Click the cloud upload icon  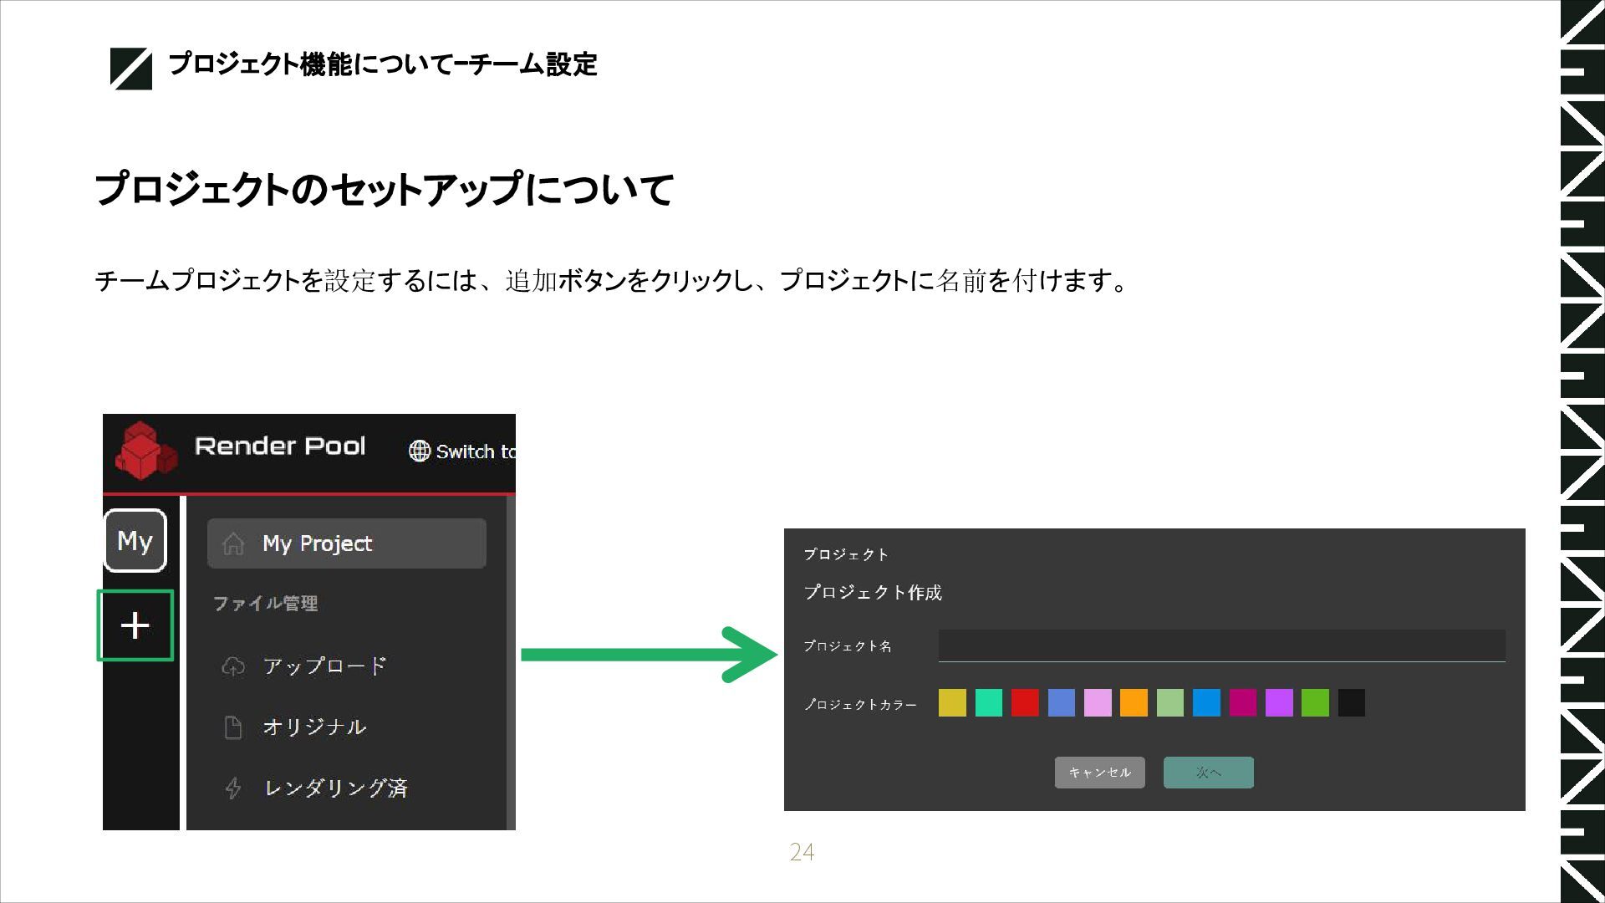pyautogui.click(x=233, y=666)
